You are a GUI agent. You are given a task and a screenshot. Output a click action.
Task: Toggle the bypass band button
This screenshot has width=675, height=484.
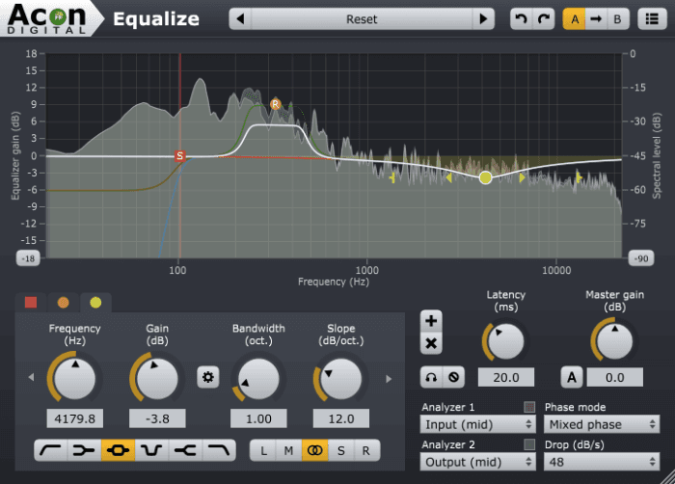pyautogui.click(x=454, y=377)
